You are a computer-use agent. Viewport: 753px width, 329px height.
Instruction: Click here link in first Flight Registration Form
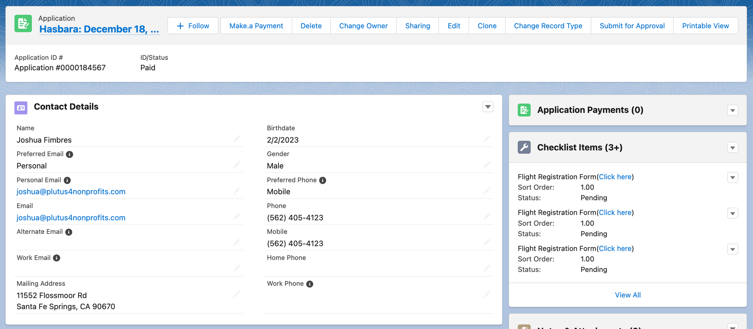(615, 177)
